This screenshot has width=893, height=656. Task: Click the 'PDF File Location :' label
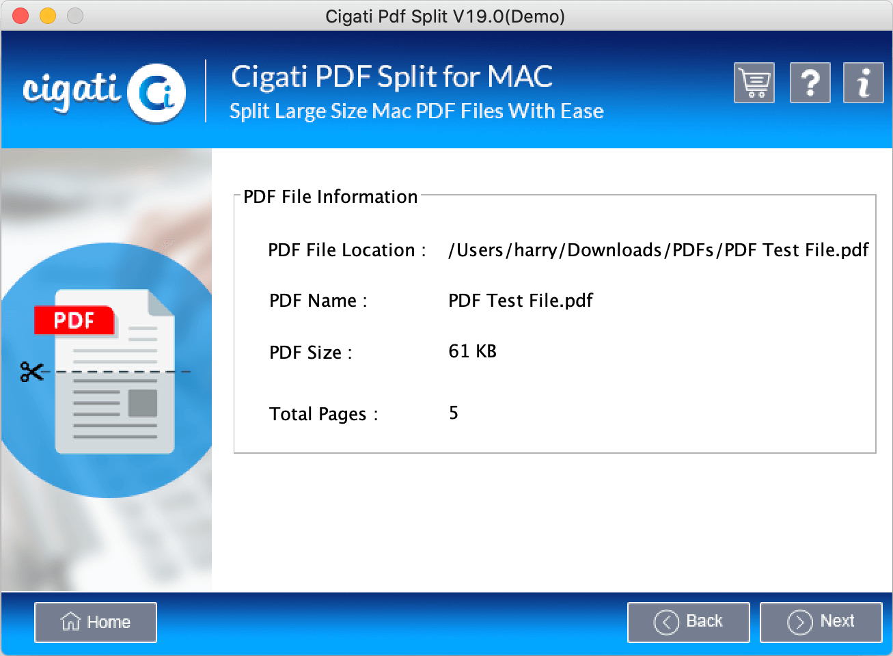(x=347, y=250)
